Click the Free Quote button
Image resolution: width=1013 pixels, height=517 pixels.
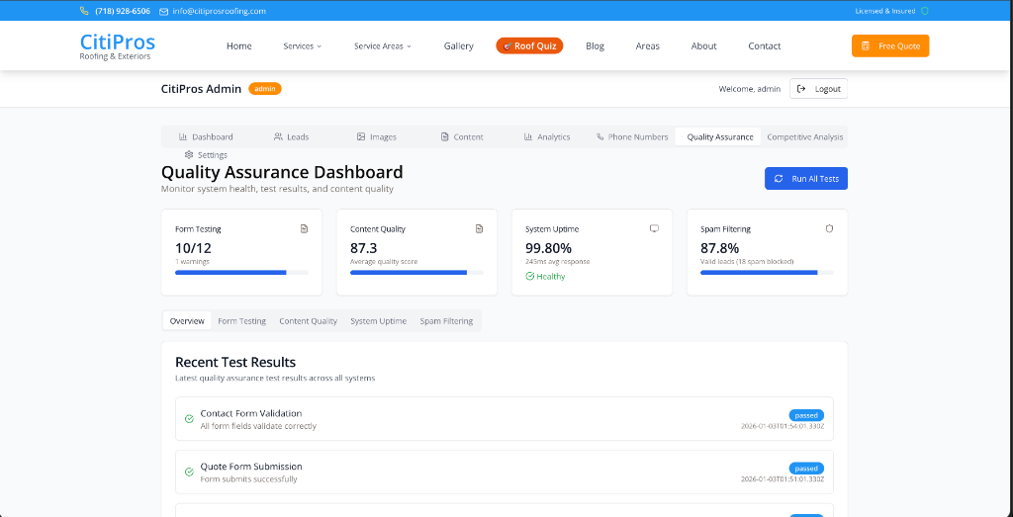(890, 45)
